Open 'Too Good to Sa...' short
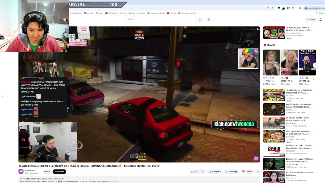The height and width of the screenshot is (183, 325). (x=307, y=63)
